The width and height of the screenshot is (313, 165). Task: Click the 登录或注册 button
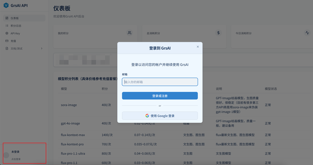coord(160,96)
